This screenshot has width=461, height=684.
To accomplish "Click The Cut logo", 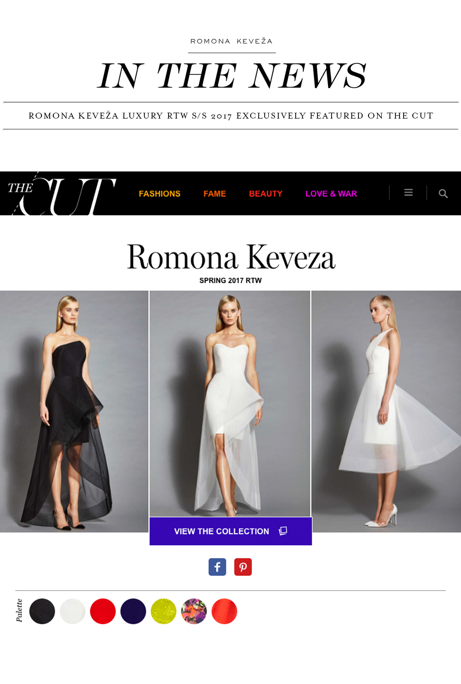I will click(61, 194).
